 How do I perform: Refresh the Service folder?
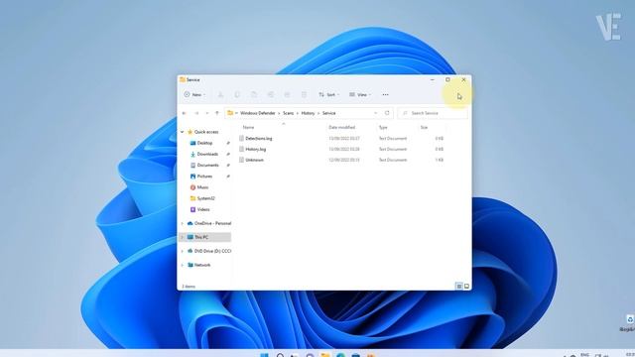click(x=387, y=113)
